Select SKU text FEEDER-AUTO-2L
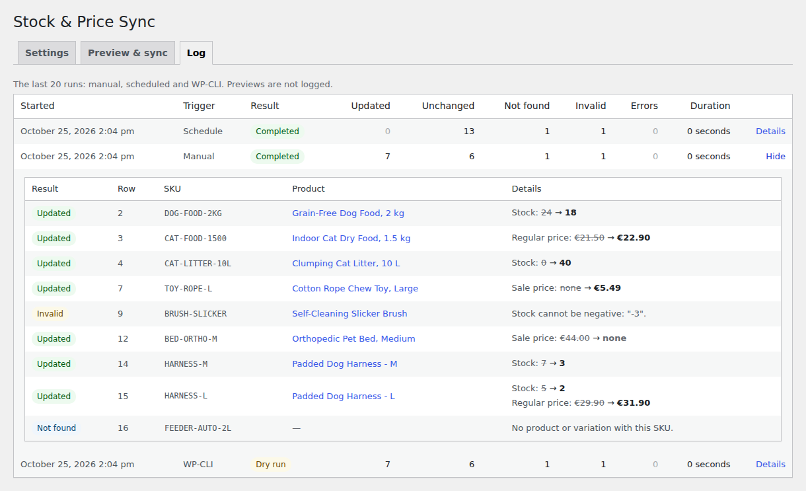The height and width of the screenshot is (491, 806). tap(198, 428)
